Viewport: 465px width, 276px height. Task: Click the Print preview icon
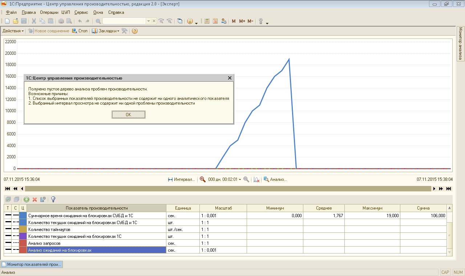click(69, 21)
